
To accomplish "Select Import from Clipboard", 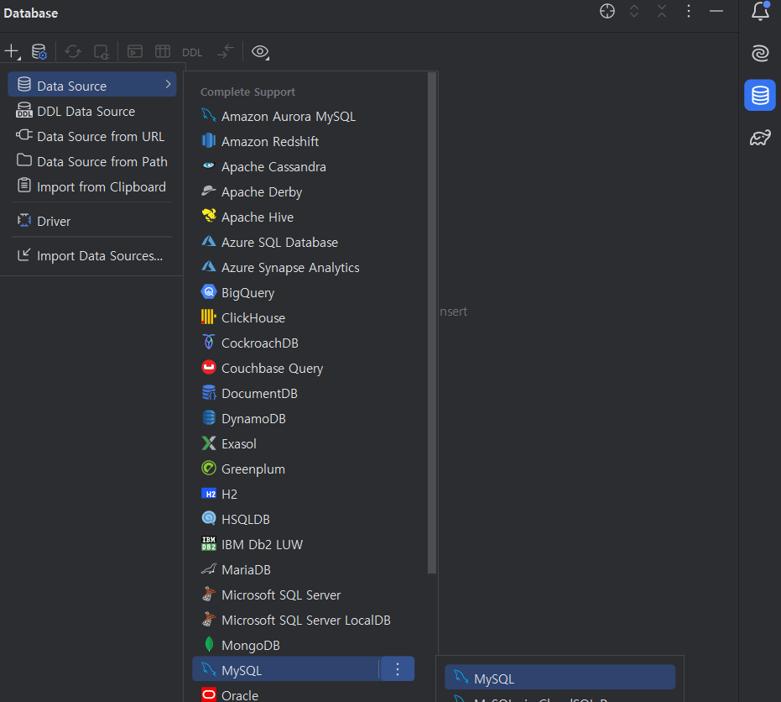I will point(92,187).
